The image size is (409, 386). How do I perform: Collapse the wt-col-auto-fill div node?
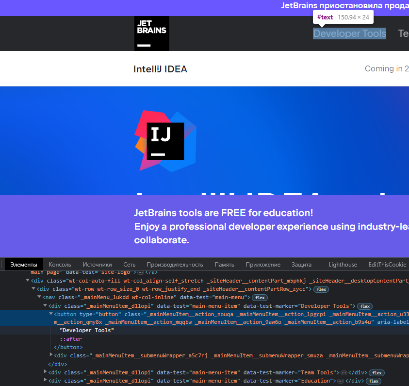click(x=27, y=280)
